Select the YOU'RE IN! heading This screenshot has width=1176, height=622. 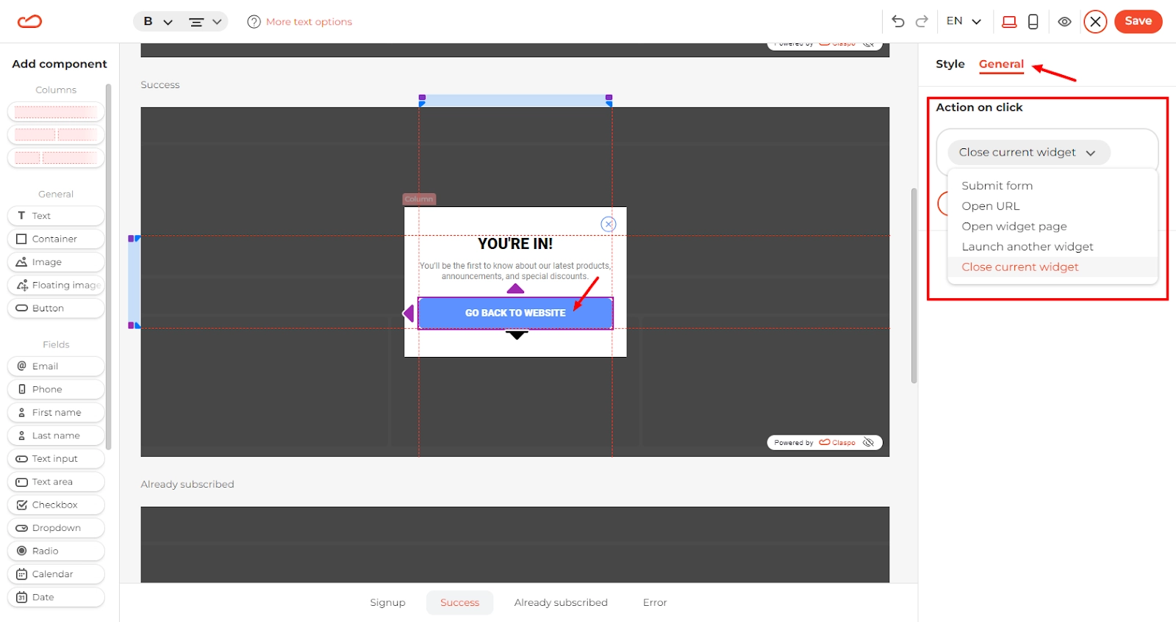coord(515,244)
